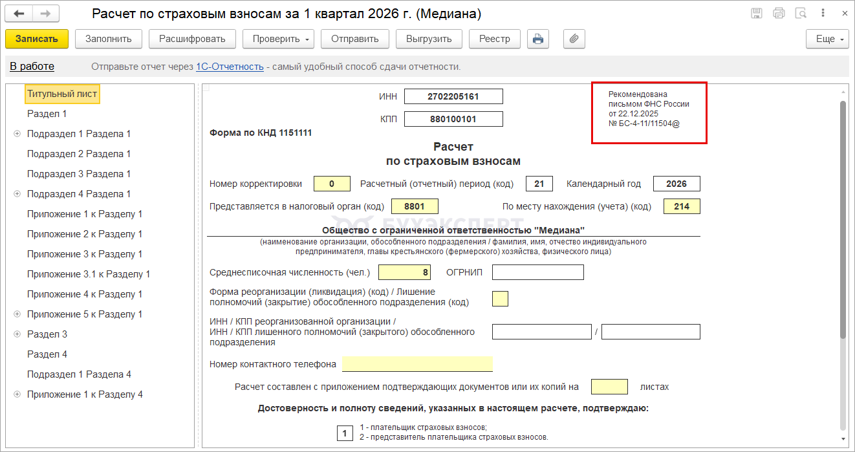The height and width of the screenshot is (452, 855).
Task: Click the ИНН field 2702205161
Action: 453,96
